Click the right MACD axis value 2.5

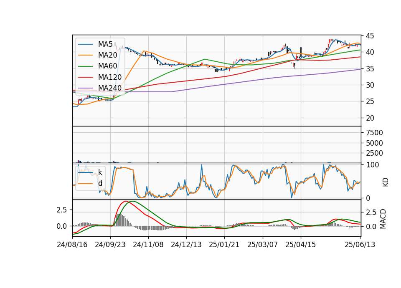[371, 212]
